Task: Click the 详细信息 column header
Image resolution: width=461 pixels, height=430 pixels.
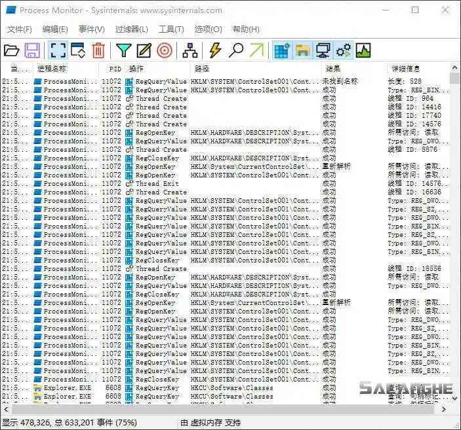Action: (418, 69)
